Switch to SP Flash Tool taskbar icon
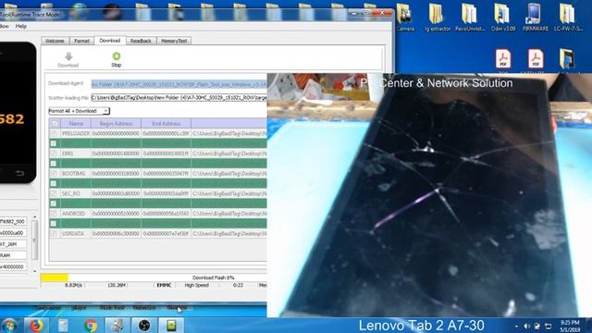 click(171, 325)
